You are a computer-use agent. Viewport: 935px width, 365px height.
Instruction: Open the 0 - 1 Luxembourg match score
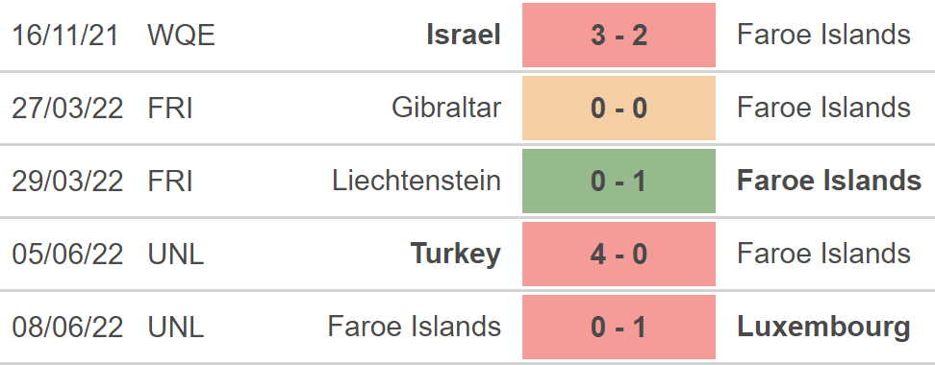pyautogui.click(x=619, y=327)
